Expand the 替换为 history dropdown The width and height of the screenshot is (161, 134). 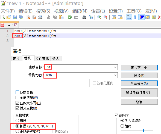coord(115,75)
